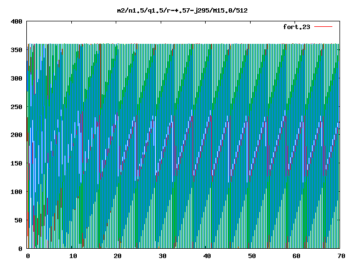
Task: Click the x-axis label 20
Action: coord(118,256)
